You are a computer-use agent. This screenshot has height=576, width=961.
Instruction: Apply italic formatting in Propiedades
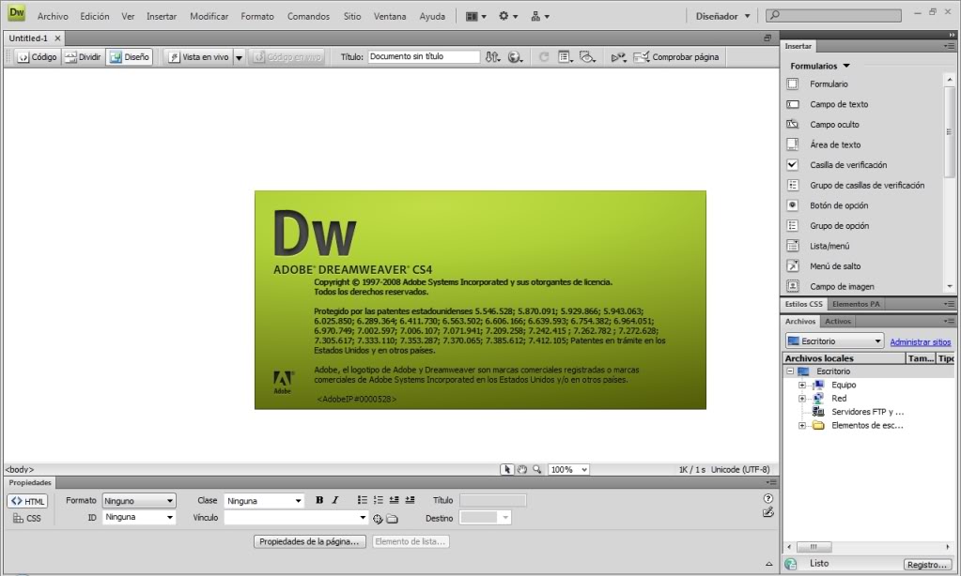335,500
